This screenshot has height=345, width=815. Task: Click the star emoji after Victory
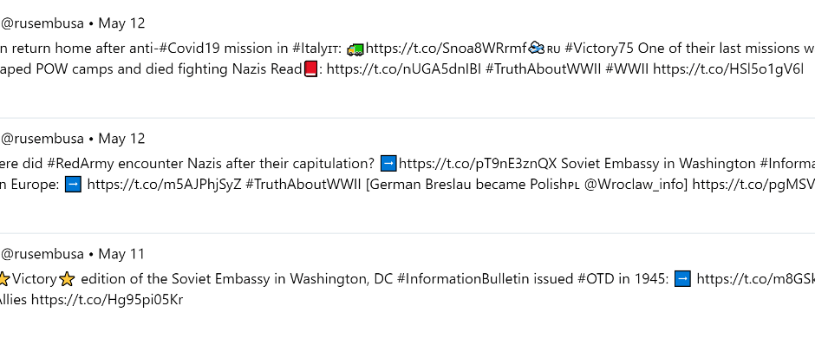click(x=67, y=279)
